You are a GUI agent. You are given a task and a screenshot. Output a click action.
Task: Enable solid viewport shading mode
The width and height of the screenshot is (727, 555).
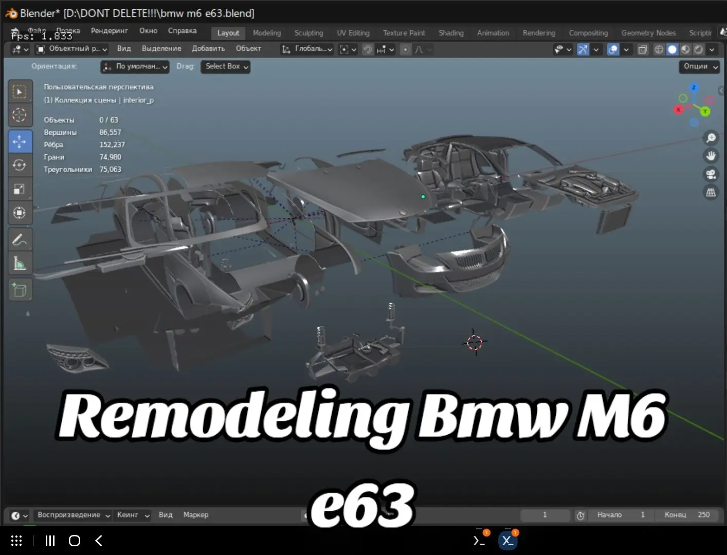point(672,49)
